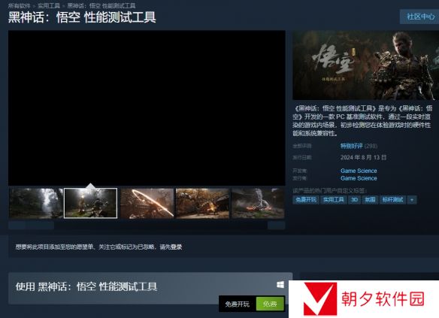
Task: Click the right arrow of thumbnail strip
Action: 277,226
